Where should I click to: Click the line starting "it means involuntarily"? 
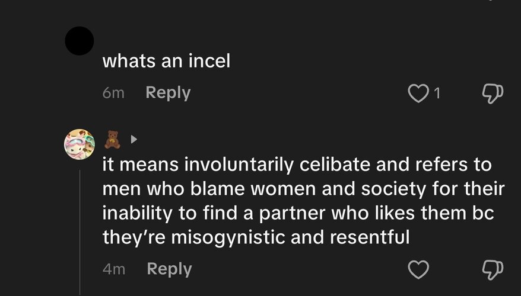(x=297, y=165)
